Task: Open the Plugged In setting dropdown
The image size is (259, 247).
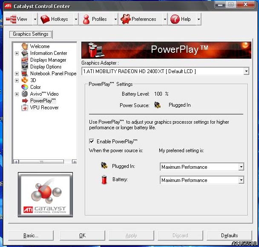Action: point(241,167)
